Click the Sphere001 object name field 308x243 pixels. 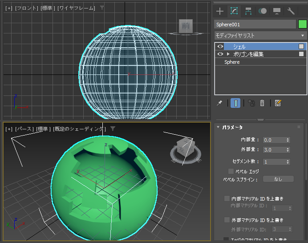pos(255,25)
